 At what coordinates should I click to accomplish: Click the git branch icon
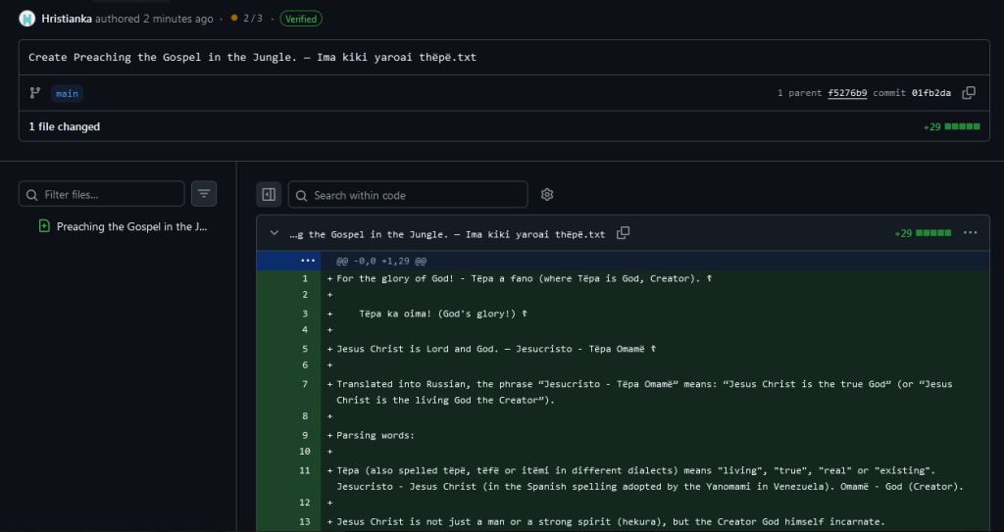click(35, 93)
